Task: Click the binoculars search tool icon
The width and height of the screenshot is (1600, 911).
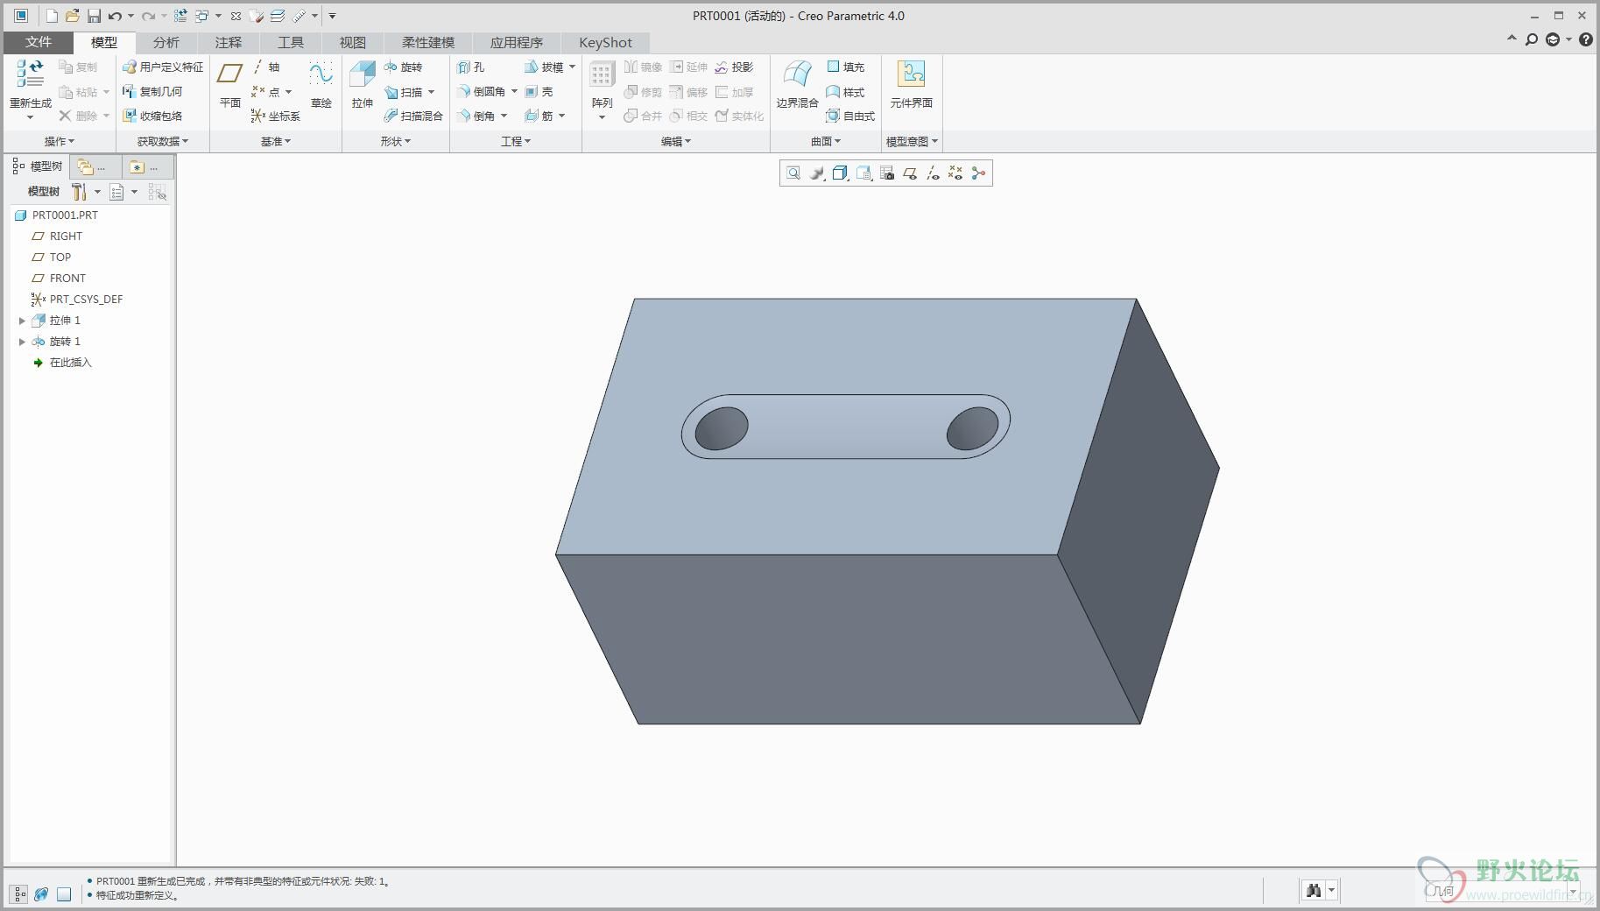Action: tap(1313, 891)
